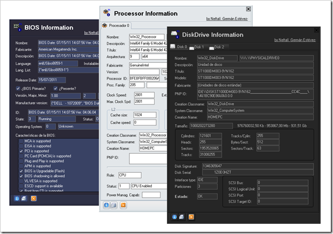Open author link in Processor Information window
The image size is (333, 234).
point(227,19)
